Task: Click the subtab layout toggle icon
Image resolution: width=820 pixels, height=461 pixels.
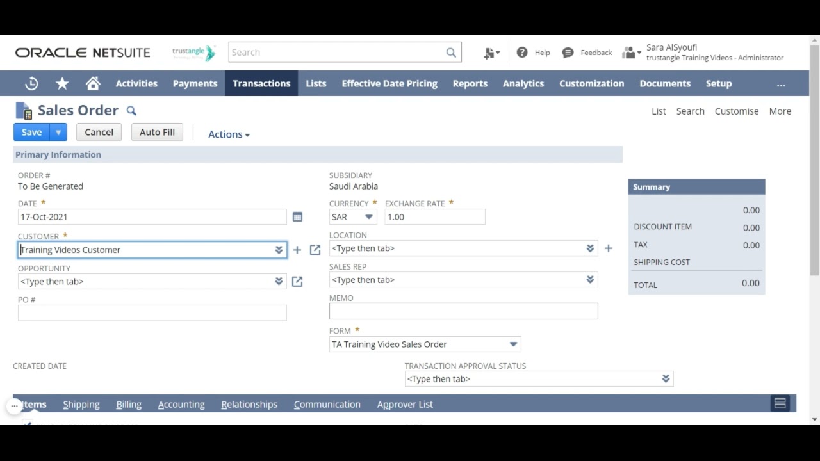Action: point(780,403)
